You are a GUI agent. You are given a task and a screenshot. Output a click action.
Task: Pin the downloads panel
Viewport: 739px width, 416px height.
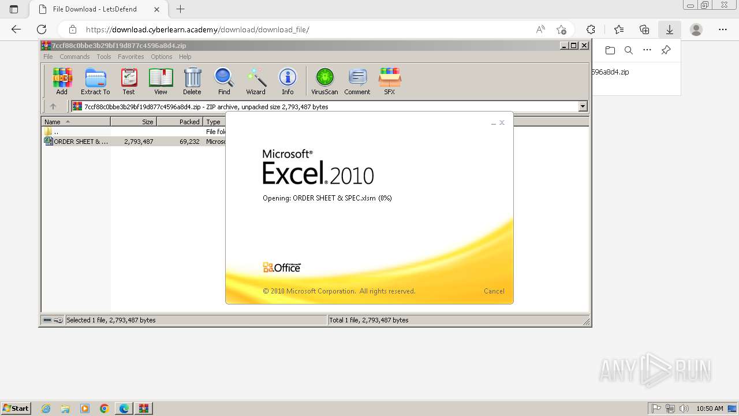tap(666, 50)
